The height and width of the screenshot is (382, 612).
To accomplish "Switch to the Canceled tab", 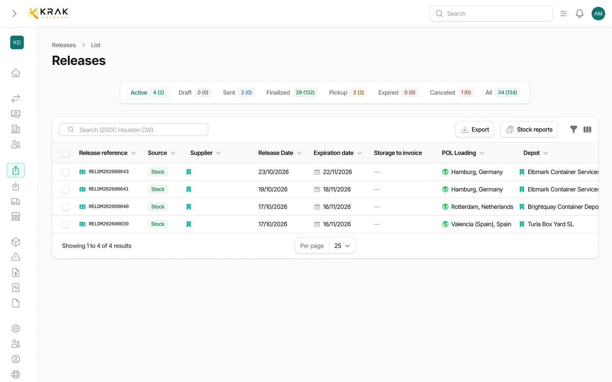I will pos(451,92).
